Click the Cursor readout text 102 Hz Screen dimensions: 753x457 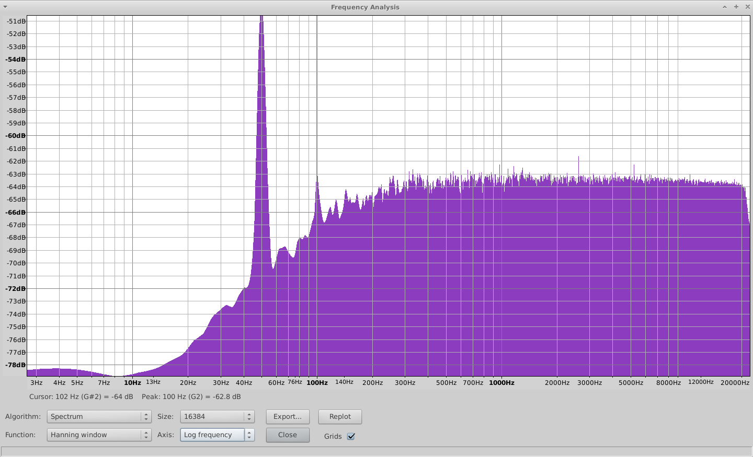pyautogui.click(x=81, y=396)
